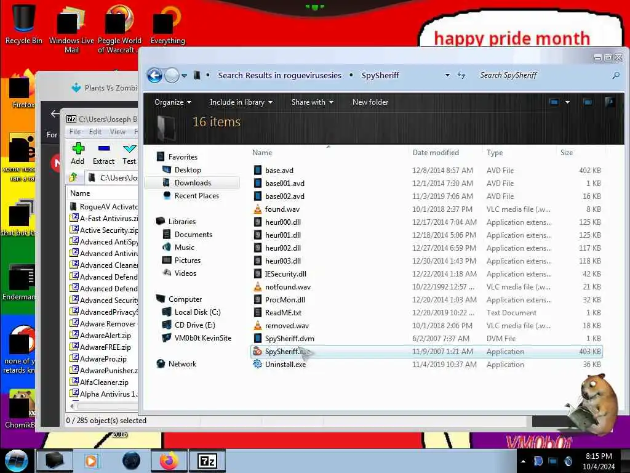
Task: Sort by the Size column header
Action: coord(567,153)
